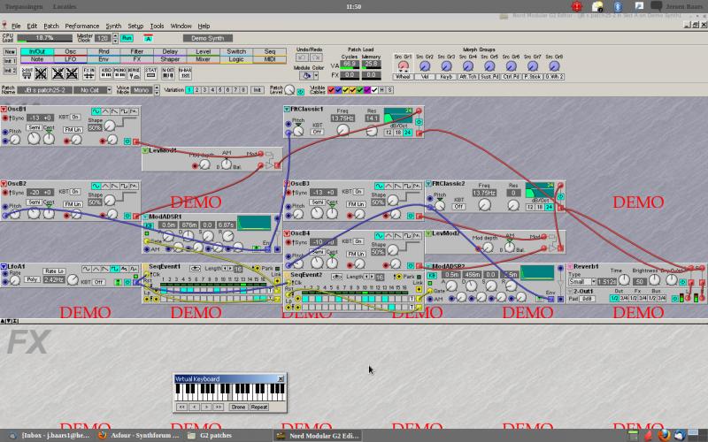Screen dimensions: 708x442
Task: Select the STAT module icon
Action: (150, 73)
